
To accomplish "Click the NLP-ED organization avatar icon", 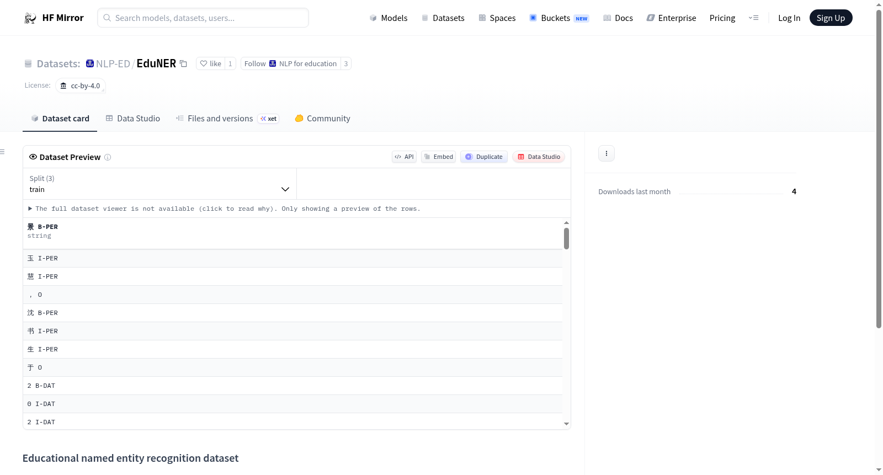I will click(90, 63).
